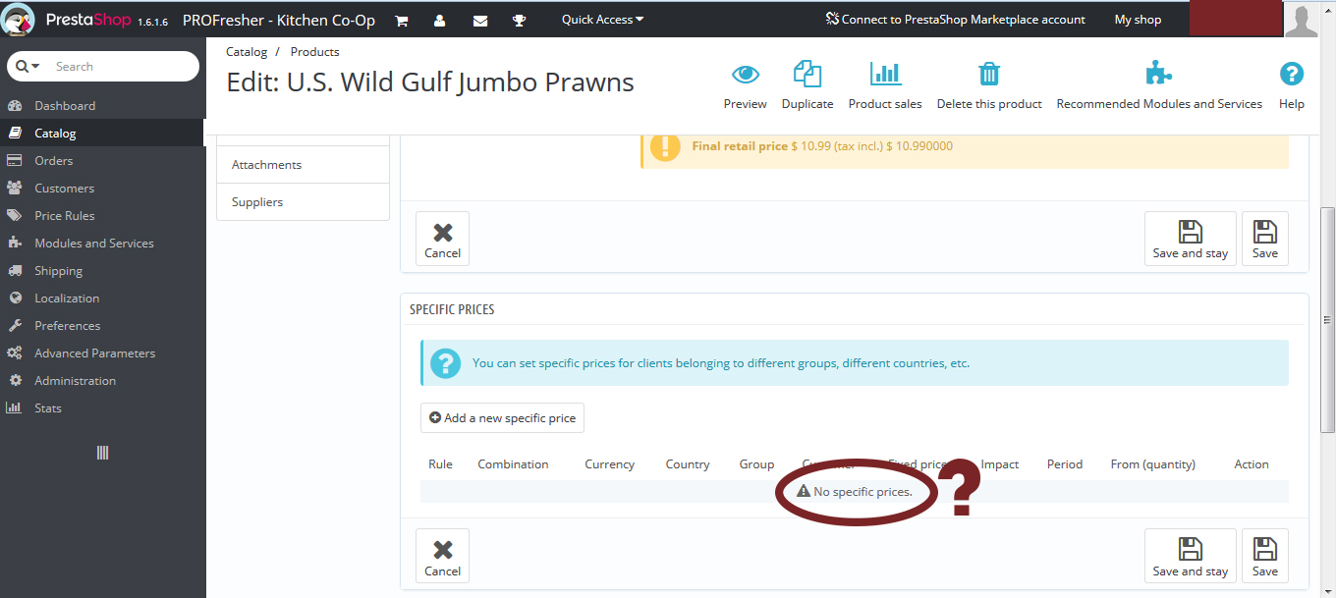Click the Products breadcrumb
The width and height of the screenshot is (1336, 598).
tap(314, 52)
